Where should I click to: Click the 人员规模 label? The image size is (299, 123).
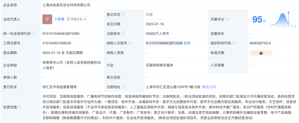[x=217, y=65]
